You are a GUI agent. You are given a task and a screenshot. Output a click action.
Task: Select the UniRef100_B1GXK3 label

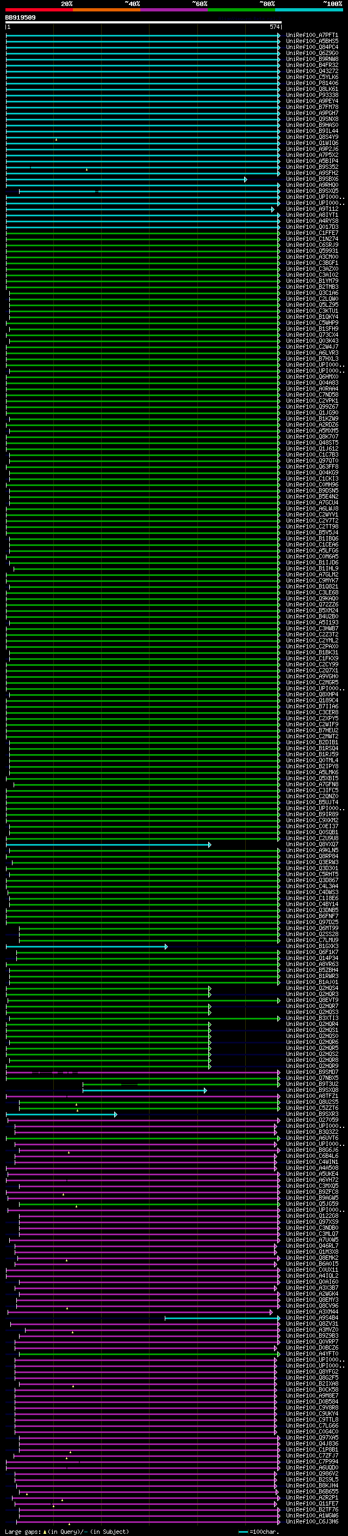312,947
